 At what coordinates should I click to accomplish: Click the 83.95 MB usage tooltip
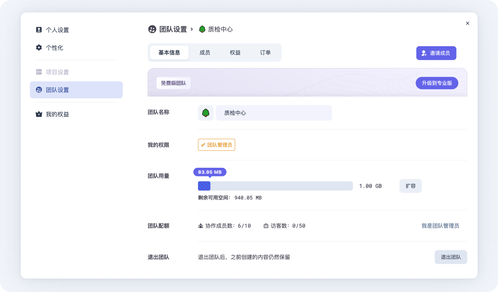(x=210, y=172)
